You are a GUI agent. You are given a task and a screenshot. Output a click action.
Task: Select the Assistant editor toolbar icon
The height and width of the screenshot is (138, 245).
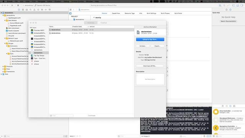[x=224, y=5]
